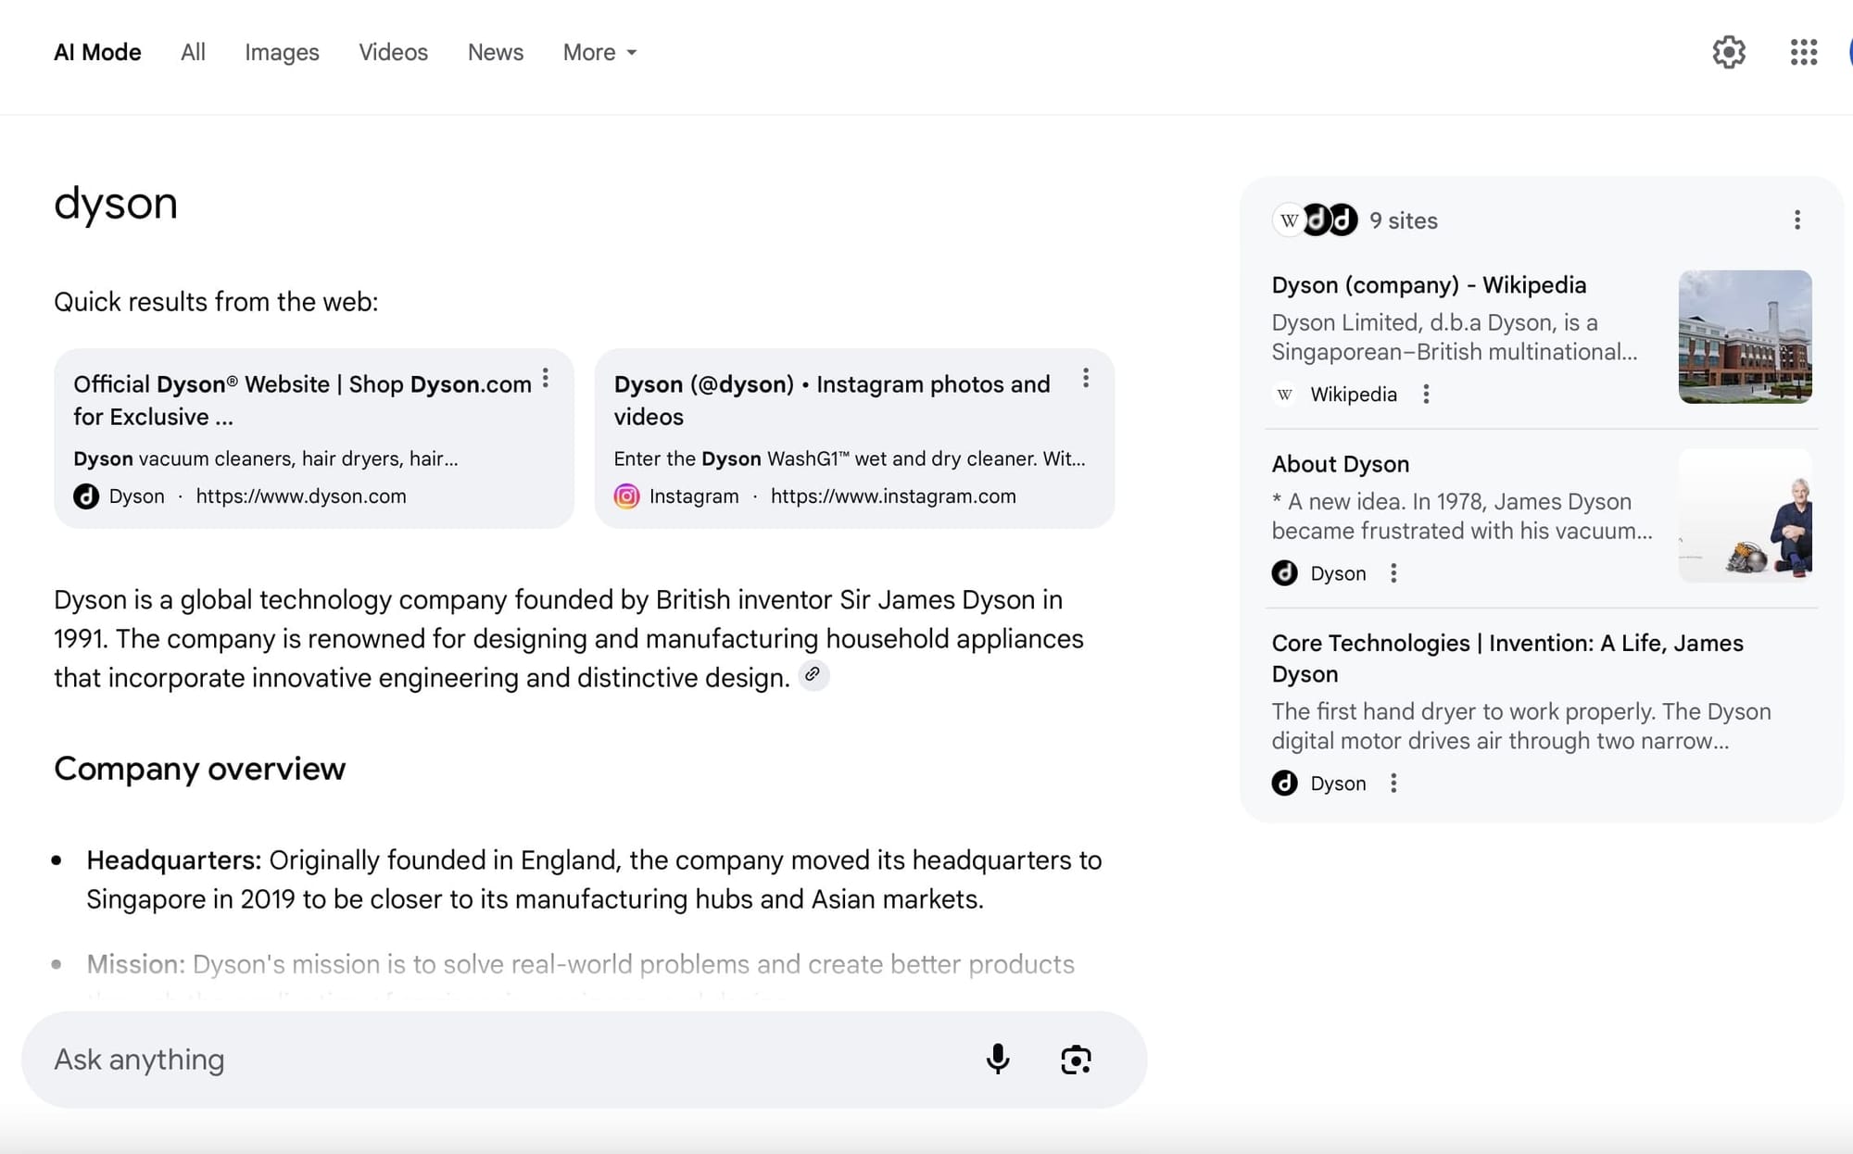
Task: Open Core Technologies Invention: A Life link
Action: (x=1506, y=658)
